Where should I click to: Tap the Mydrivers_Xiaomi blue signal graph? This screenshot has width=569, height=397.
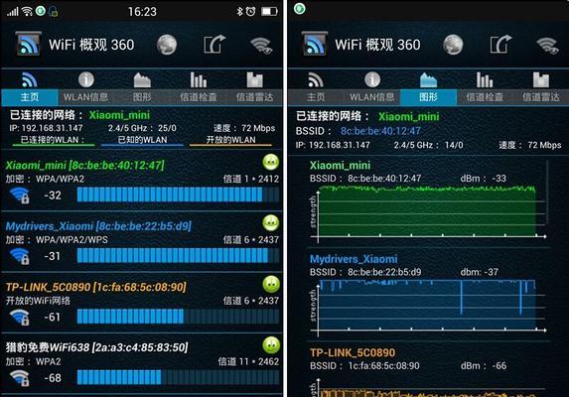point(428,306)
